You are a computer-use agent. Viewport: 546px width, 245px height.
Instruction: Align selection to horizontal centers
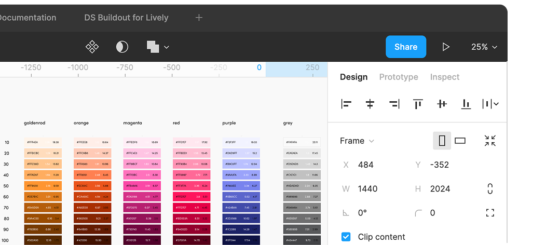(370, 104)
